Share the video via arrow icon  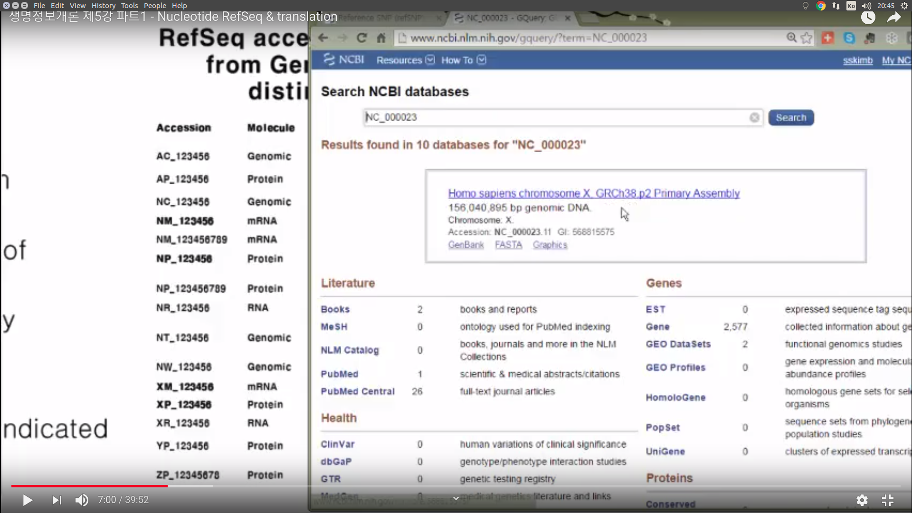[x=893, y=18]
